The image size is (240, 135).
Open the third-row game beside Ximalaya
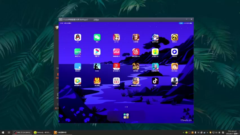(x=136, y=66)
